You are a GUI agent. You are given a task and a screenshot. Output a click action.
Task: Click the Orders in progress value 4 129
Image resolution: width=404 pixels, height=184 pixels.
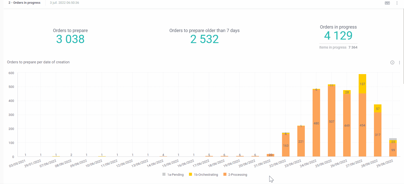338,36
